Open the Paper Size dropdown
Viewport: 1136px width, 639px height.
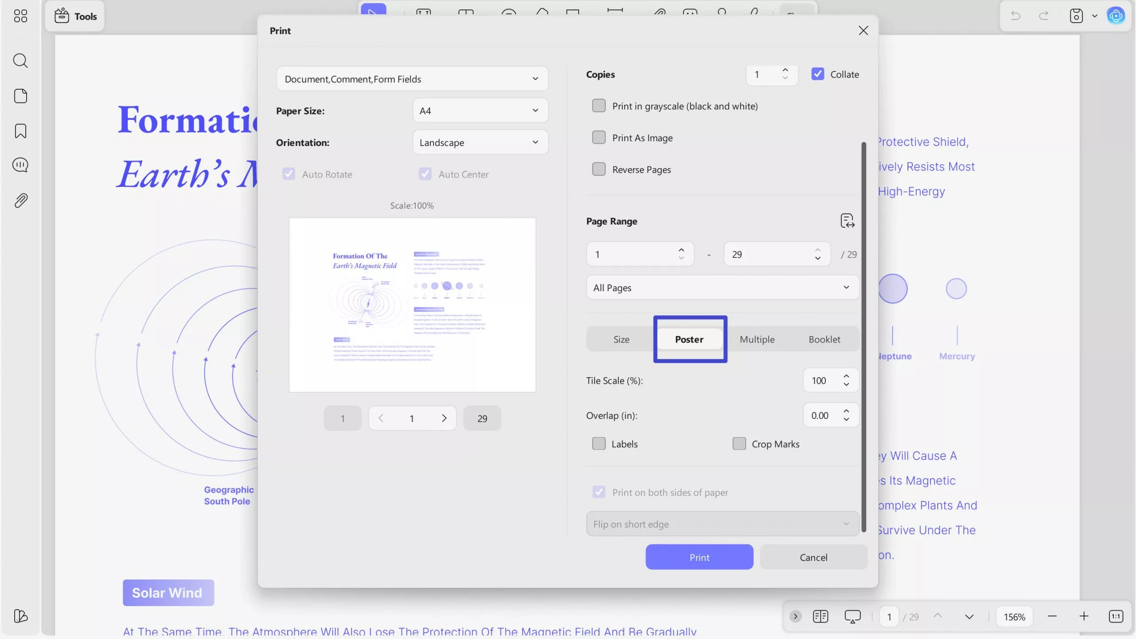pos(480,110)
